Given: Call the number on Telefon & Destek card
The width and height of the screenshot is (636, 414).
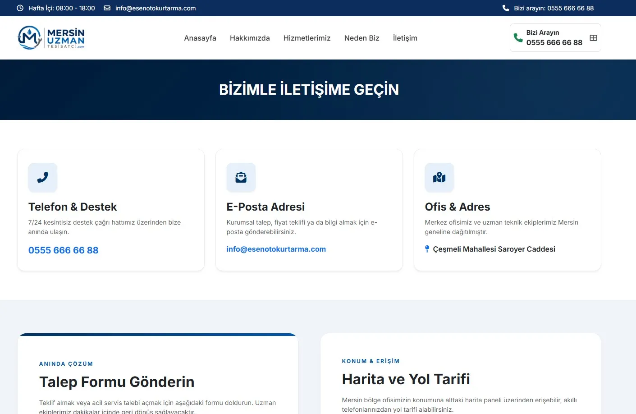Looking at the screenshot, I should (x=64, y=250).
